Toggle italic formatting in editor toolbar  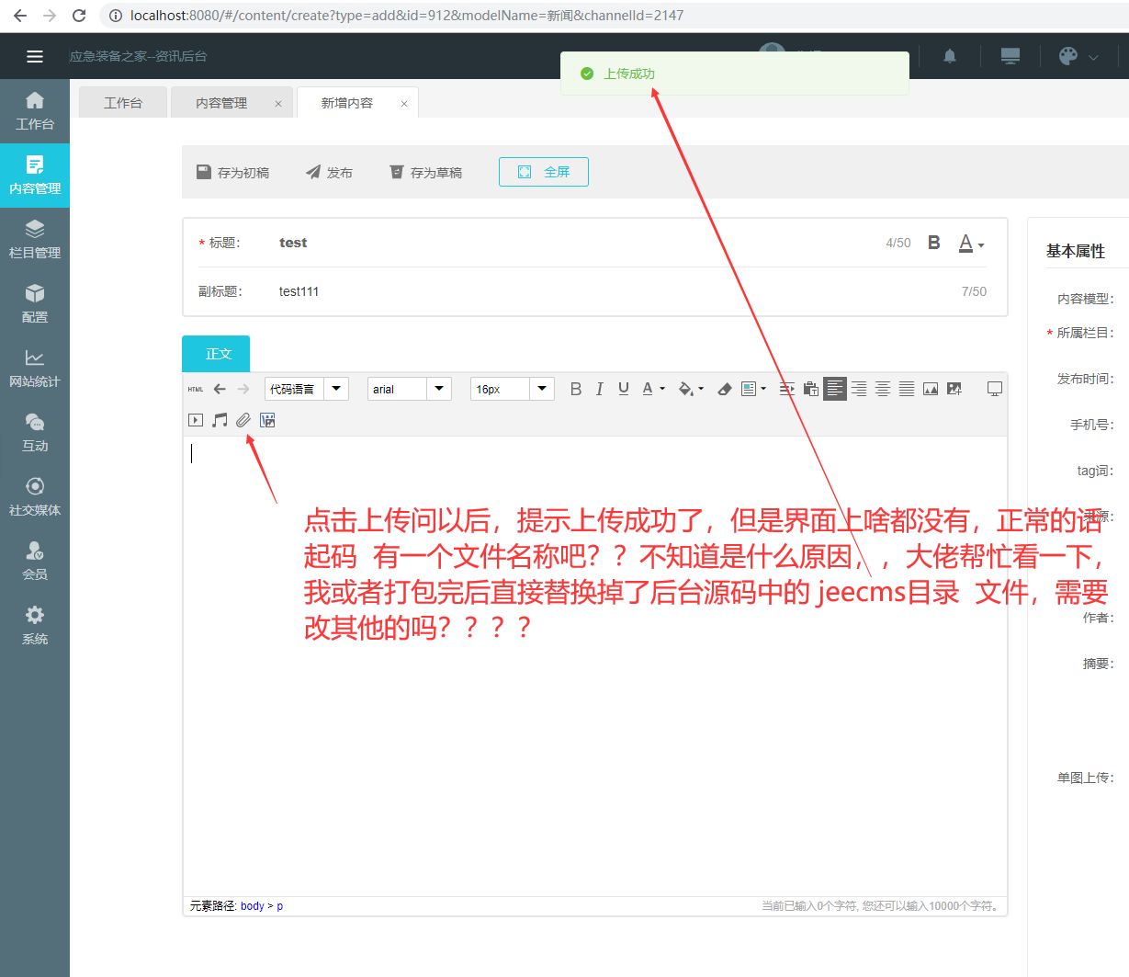tap(599, 389)
